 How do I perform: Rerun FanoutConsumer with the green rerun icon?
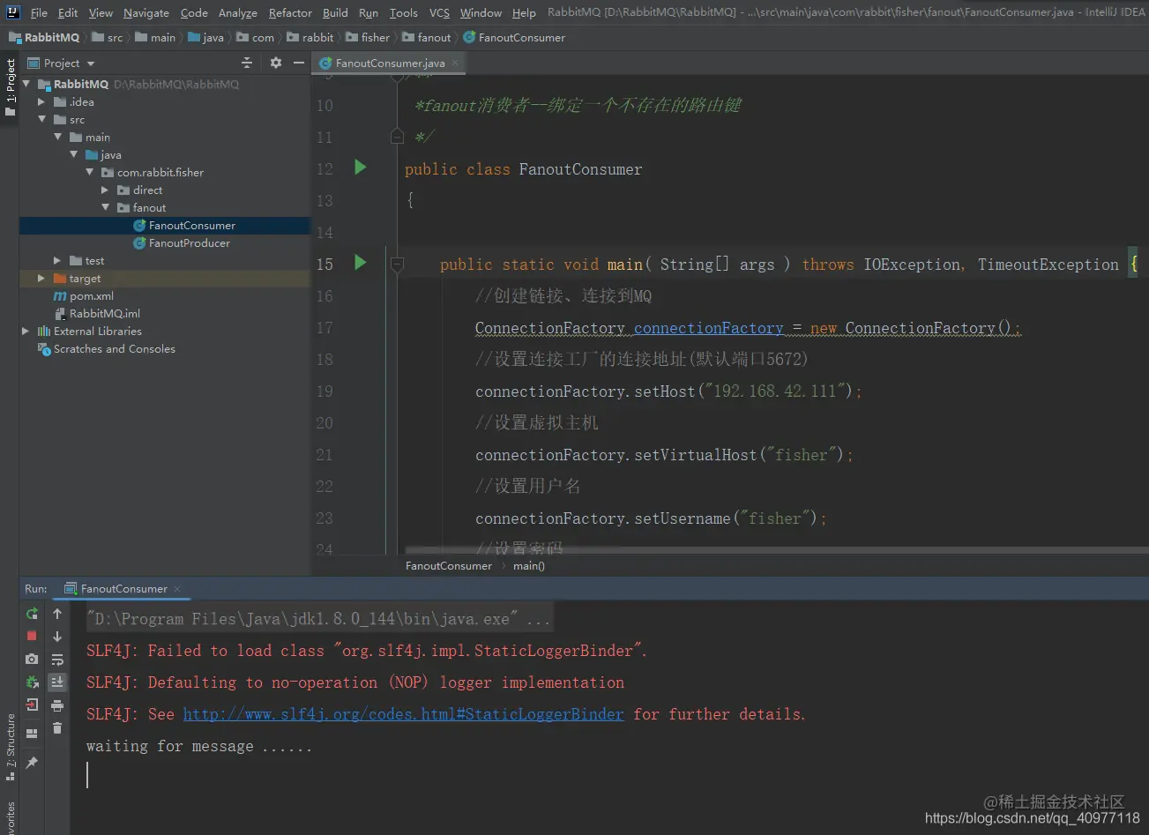pyautogui.click(x=32, y=614)
